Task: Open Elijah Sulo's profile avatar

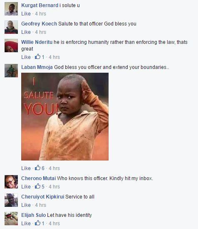Action: (11, 219)
